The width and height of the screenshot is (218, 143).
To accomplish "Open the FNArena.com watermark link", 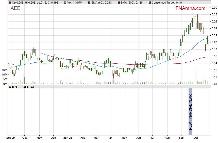I will click(x=190, y=8).
